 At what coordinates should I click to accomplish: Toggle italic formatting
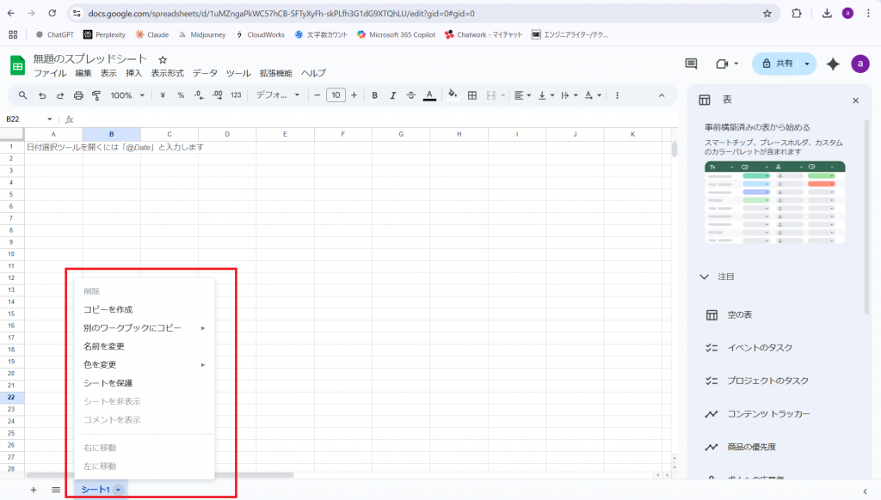point(392,95)
